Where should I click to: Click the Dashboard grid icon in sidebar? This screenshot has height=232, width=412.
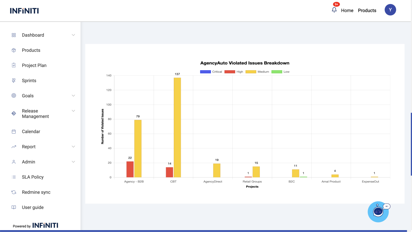click(14, 35)
